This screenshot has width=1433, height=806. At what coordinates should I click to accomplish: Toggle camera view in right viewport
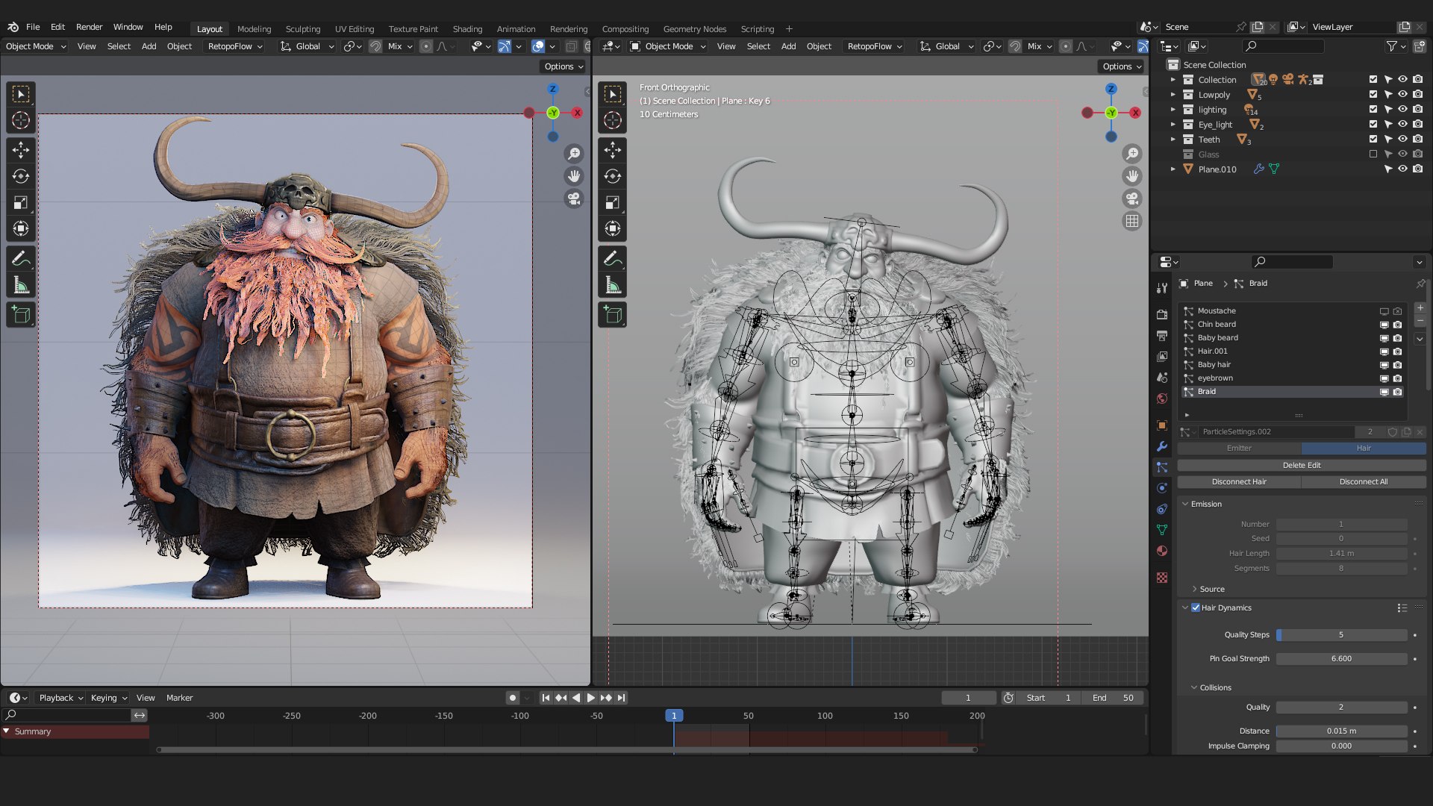point(1132,199)
